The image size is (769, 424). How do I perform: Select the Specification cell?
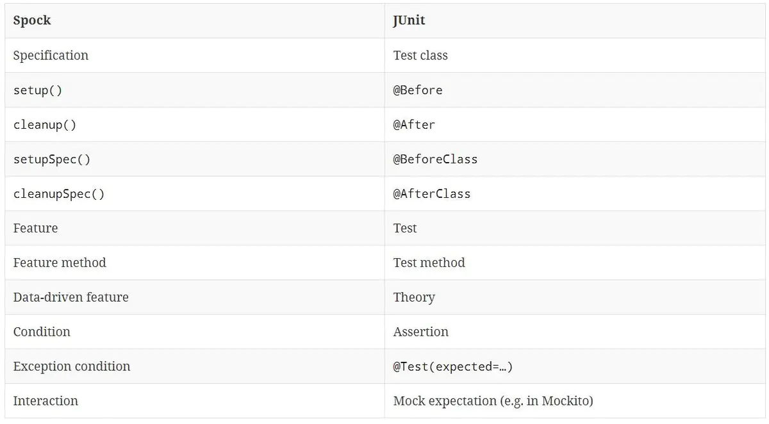[51, 55]
